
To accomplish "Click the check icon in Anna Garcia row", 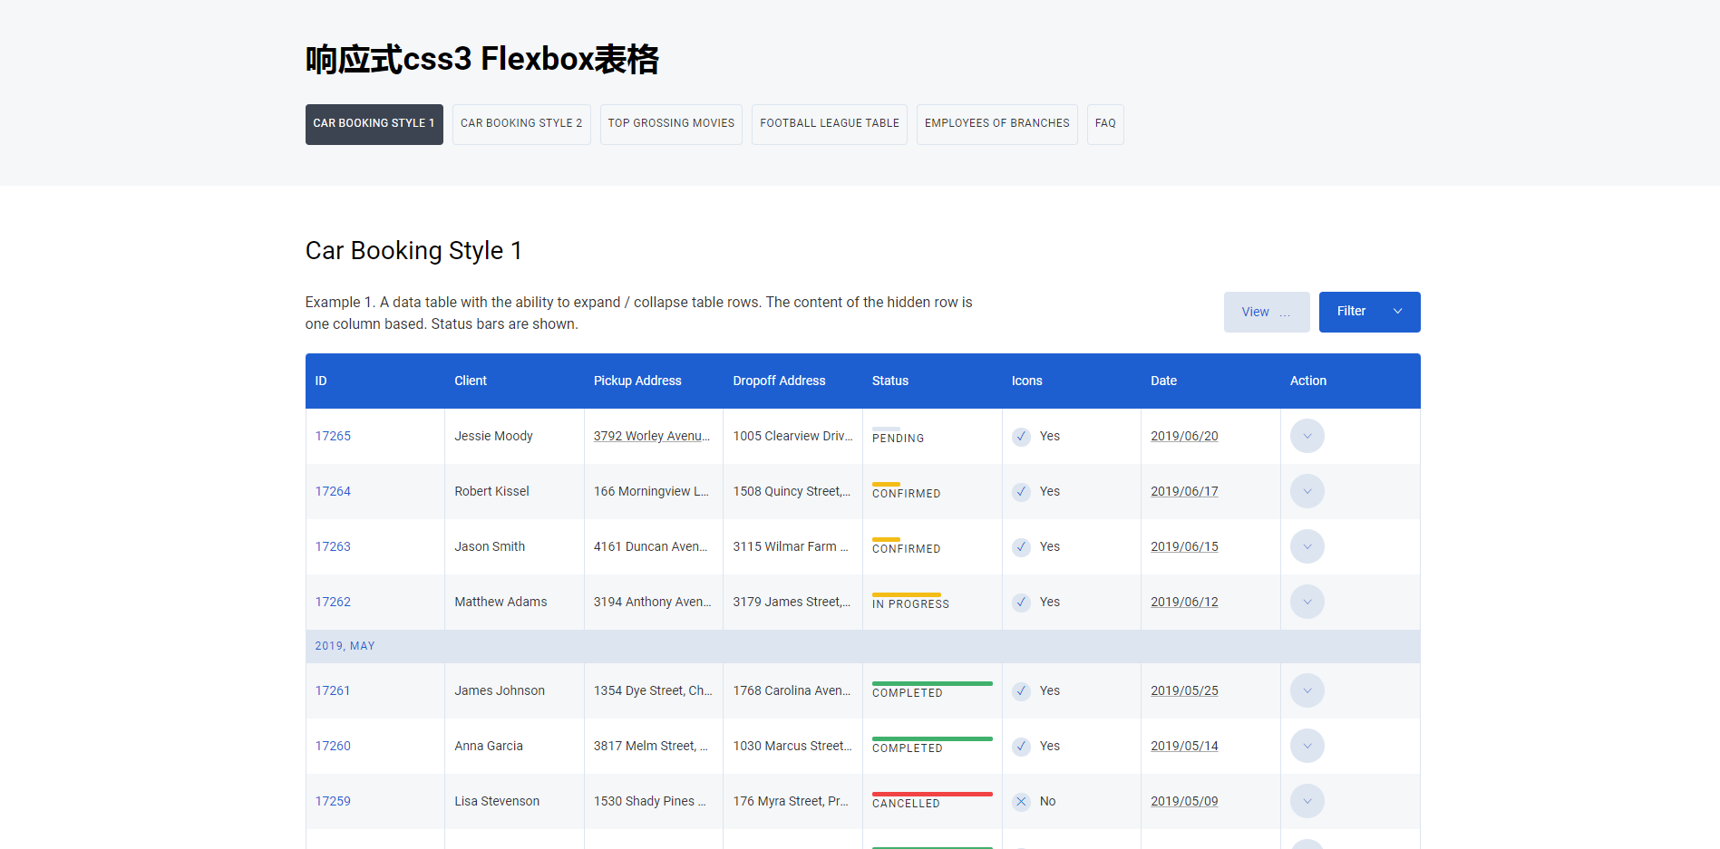I will point(1021,747).
